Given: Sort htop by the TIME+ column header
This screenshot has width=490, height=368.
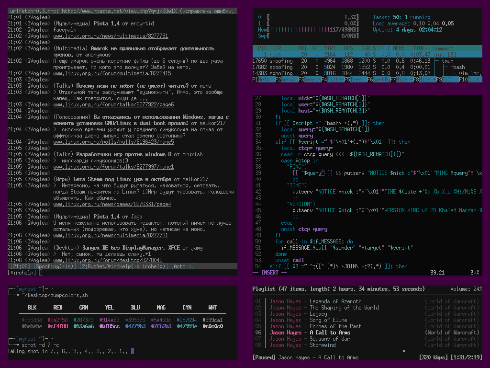Looking at the screenshot, I should pos(420,48).
